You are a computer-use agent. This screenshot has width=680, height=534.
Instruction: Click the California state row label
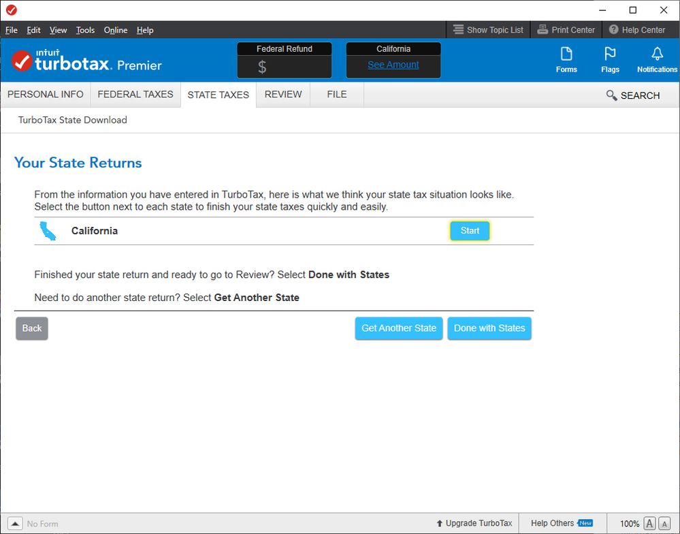[95, 231]
